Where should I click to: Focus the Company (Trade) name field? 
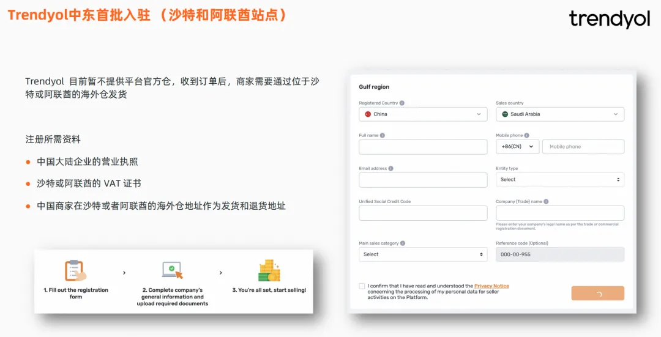[560, 213]
